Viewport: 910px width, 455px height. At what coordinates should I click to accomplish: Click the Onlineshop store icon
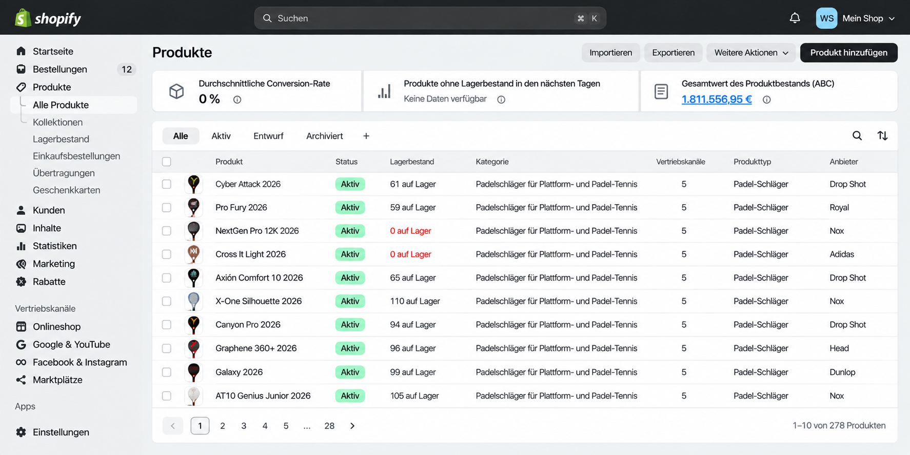click(21, 327)
